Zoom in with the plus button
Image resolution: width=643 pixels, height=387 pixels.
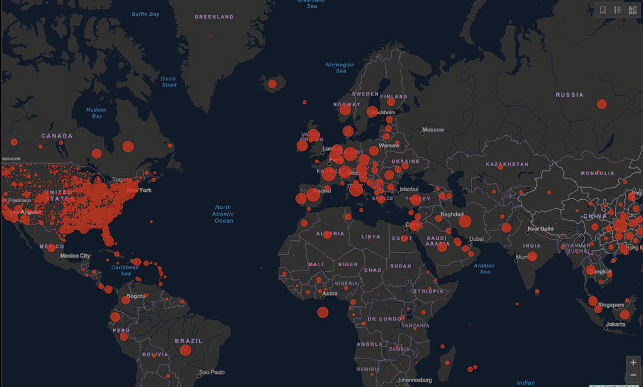(633, 363)
